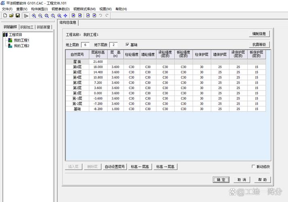
Task: Click the 我的工程1 building icon
Action: point(10,40)
